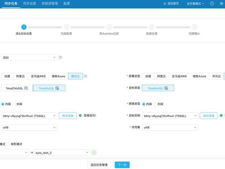This screenshot has height=169, width=225.
Task: Click 返回任务管理 button
Action: point(99,165)
